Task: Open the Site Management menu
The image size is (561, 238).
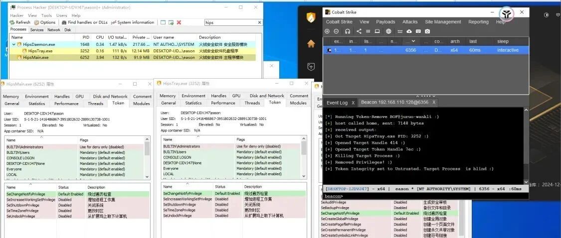Action: pos(443,22)
